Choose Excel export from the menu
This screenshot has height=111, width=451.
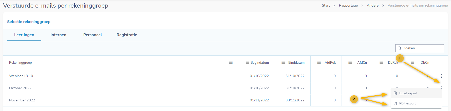tap(408, 93)
